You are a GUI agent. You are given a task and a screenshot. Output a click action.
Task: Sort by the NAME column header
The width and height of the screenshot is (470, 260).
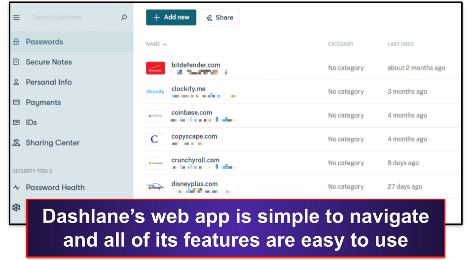[x=156, y=44]
